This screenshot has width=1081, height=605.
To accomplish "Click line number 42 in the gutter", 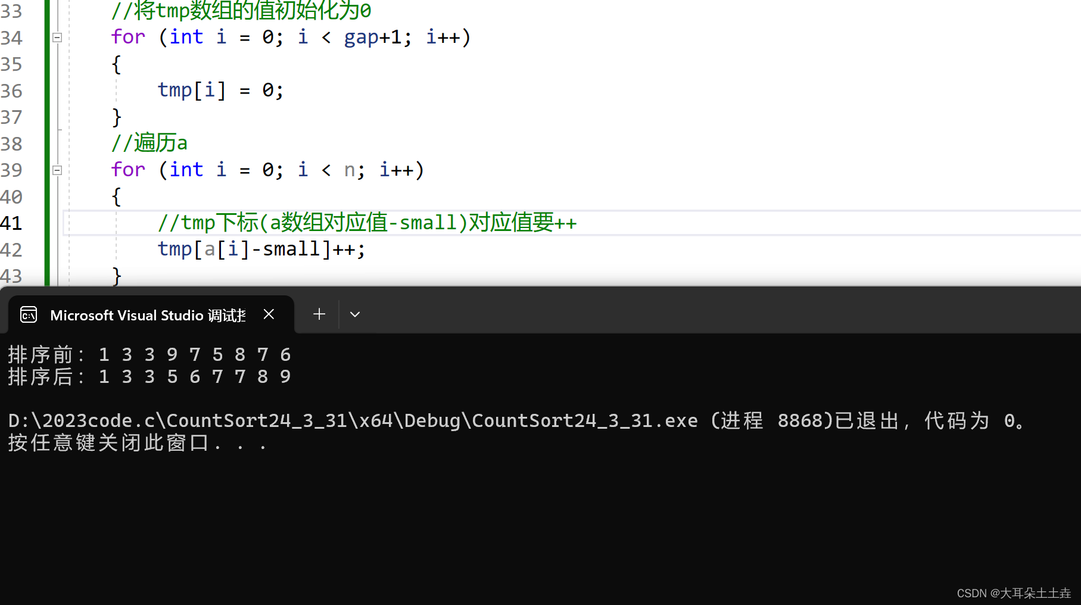I will click(11, 250).
